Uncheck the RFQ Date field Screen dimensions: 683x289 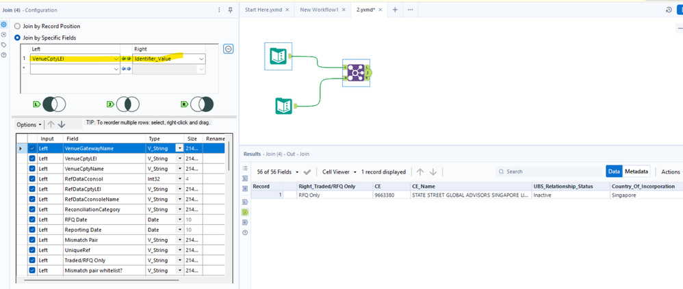(31, 219)
